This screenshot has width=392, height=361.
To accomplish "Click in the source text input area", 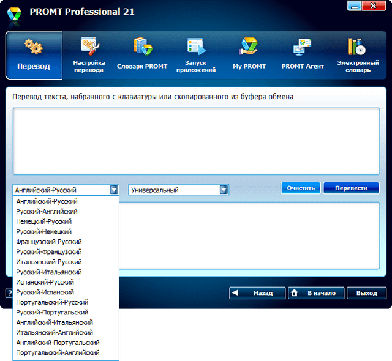I will [x=196, y=141].
